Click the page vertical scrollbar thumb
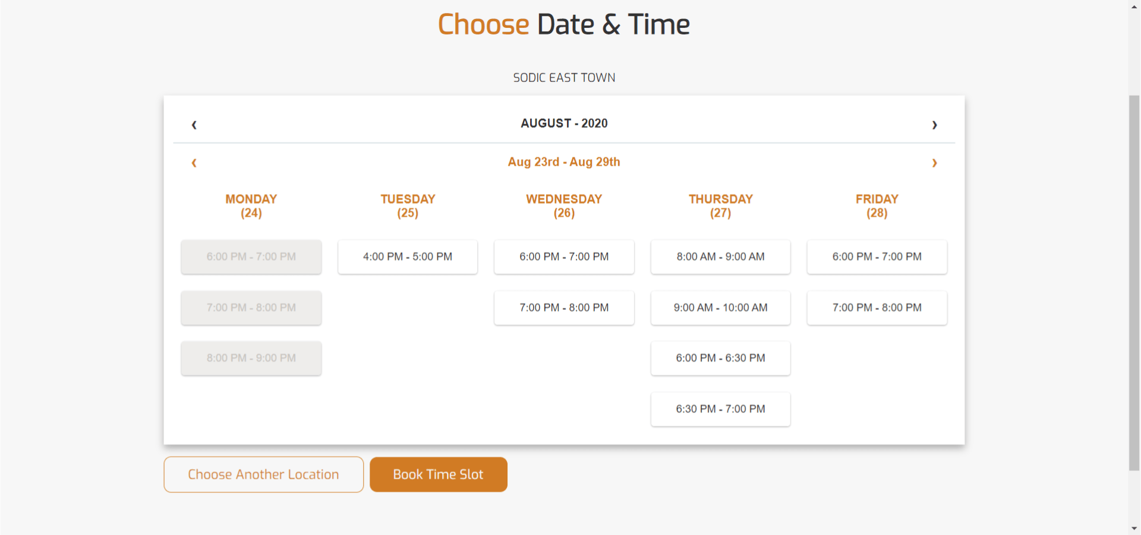1141x535 pixels. [x=1134, y=283]
